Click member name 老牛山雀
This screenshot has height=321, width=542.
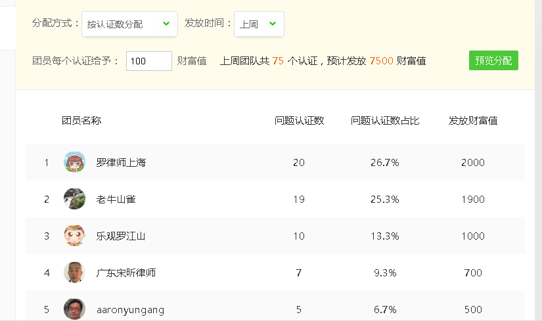pos(116,200)
